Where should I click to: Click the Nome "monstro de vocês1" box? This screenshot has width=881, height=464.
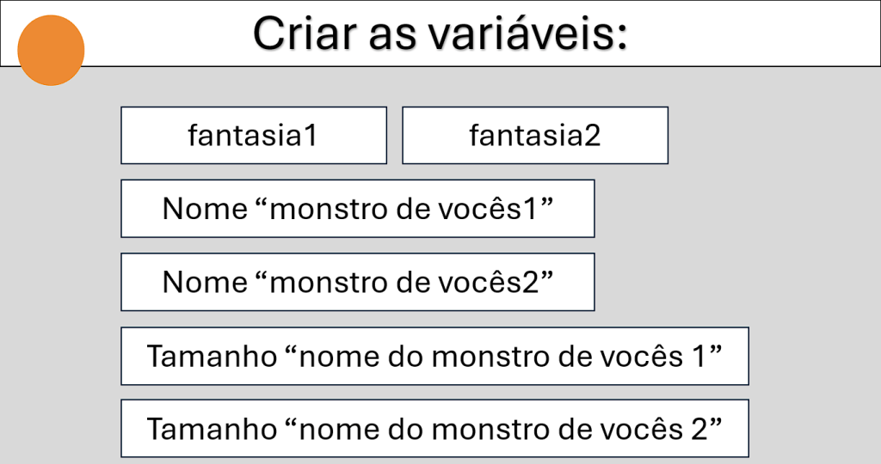click(x=357, y=208)
